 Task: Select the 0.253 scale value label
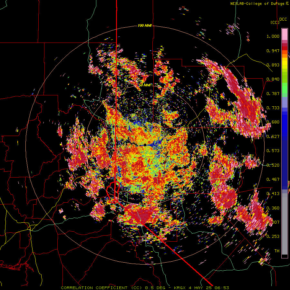point(273,237)
